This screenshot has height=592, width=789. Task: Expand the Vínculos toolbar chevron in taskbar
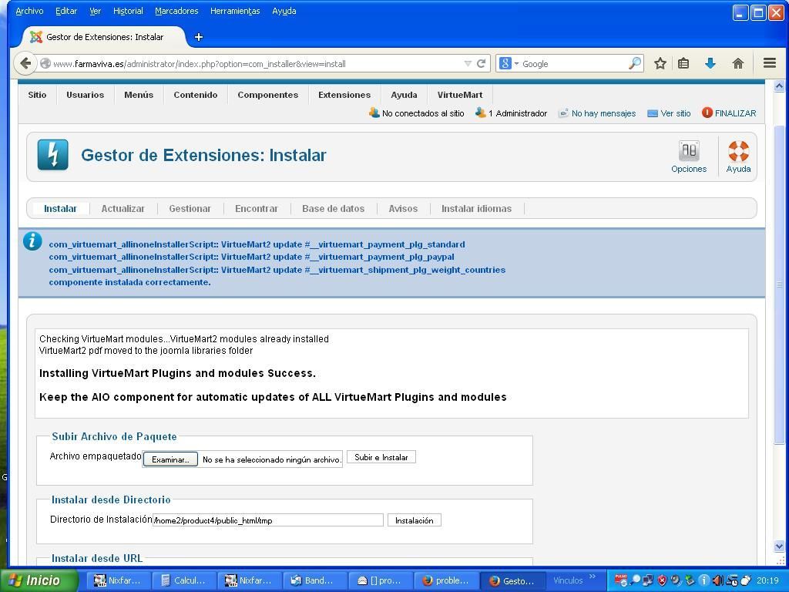[593, 577]
